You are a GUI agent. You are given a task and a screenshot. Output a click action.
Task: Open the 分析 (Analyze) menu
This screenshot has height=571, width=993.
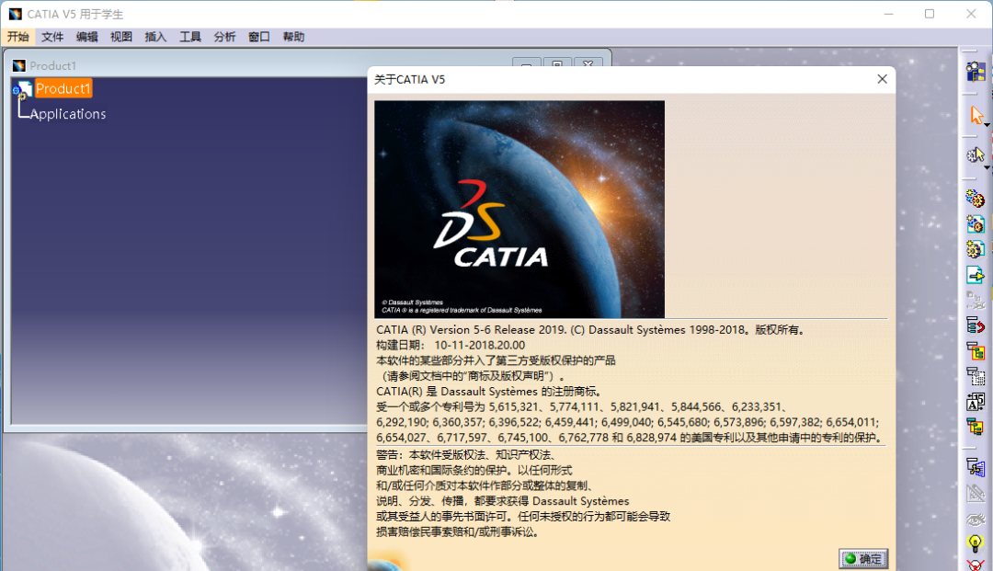point(224,37)
